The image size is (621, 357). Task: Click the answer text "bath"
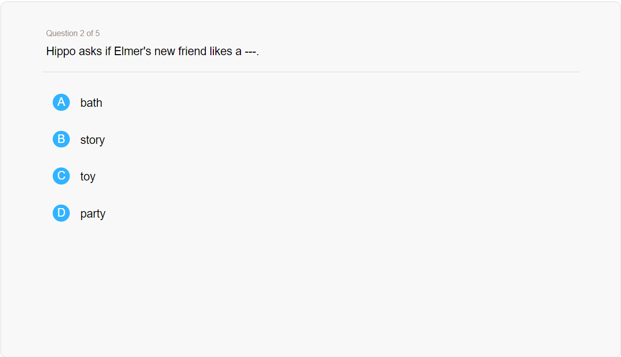pos(91,103)
